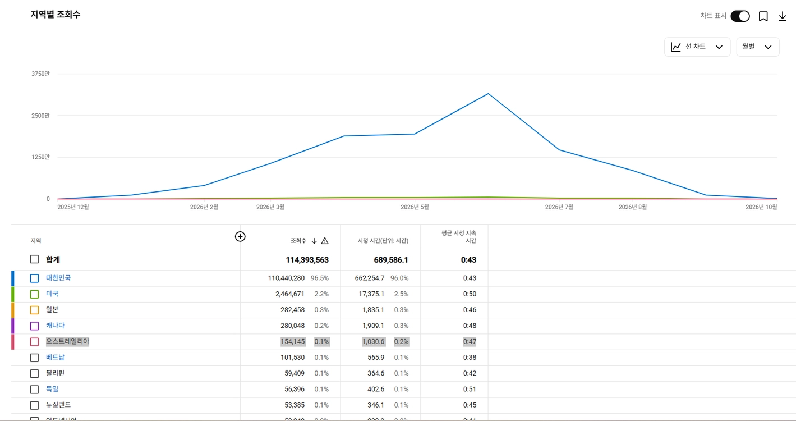Screen dimensions: 796x421
Task: Click the 2026년 5월 axis label
Action: click(x=415, y=207)
